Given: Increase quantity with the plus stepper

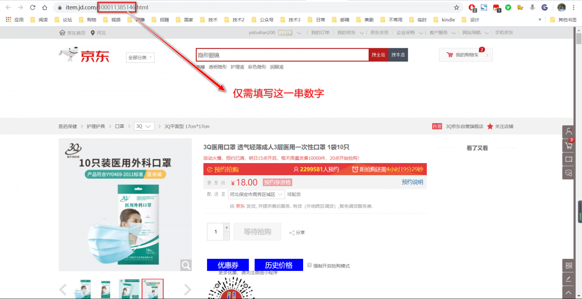Looking at the screenshot, I should click(x=226, y=227).
